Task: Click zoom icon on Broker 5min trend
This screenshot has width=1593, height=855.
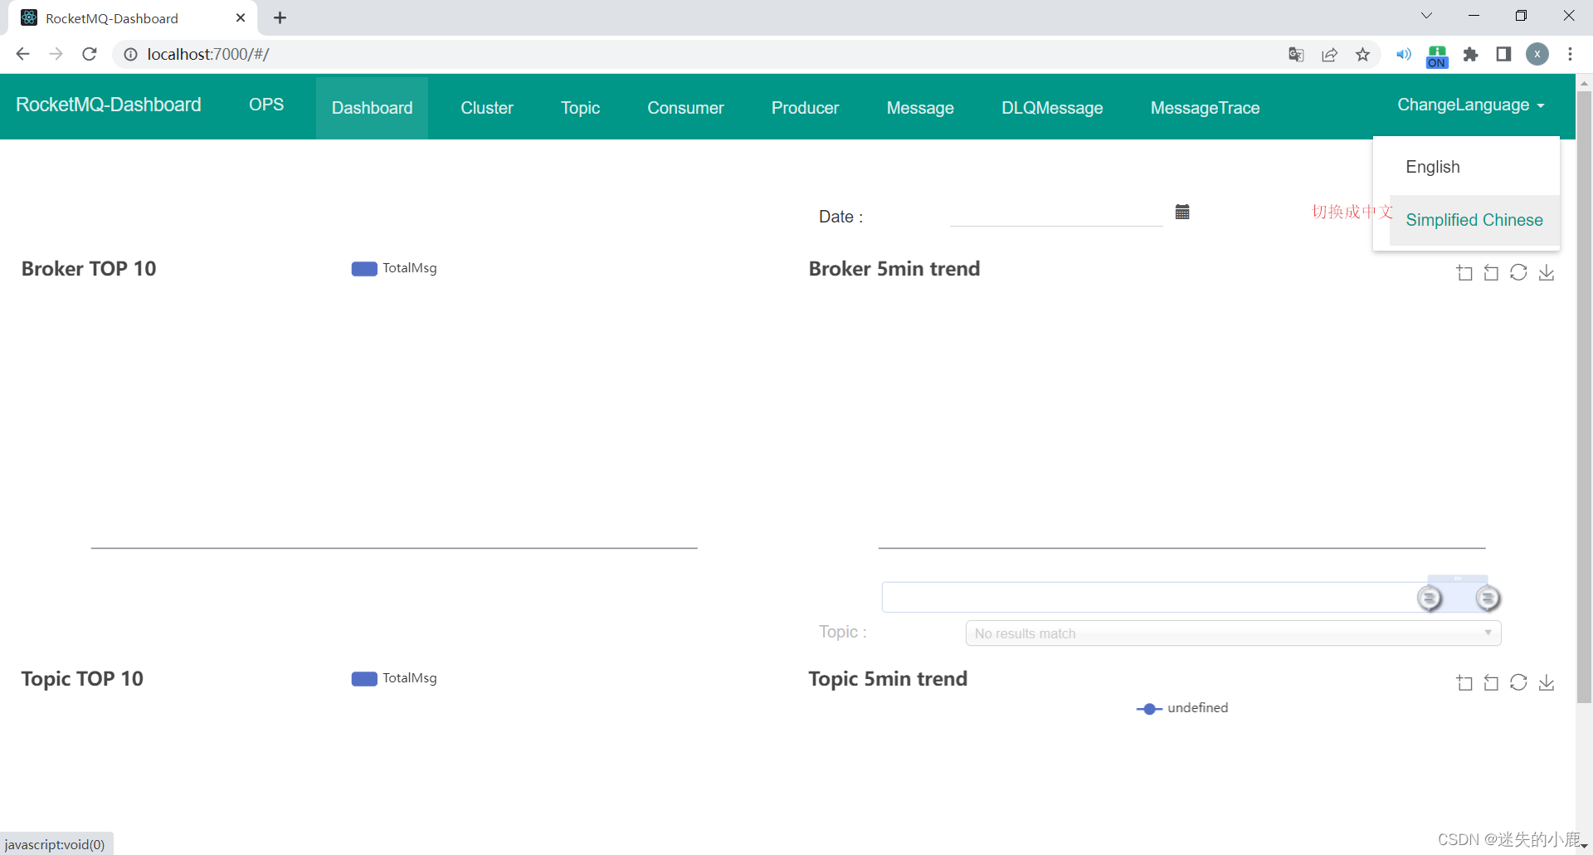Action: pos(1464,273)
